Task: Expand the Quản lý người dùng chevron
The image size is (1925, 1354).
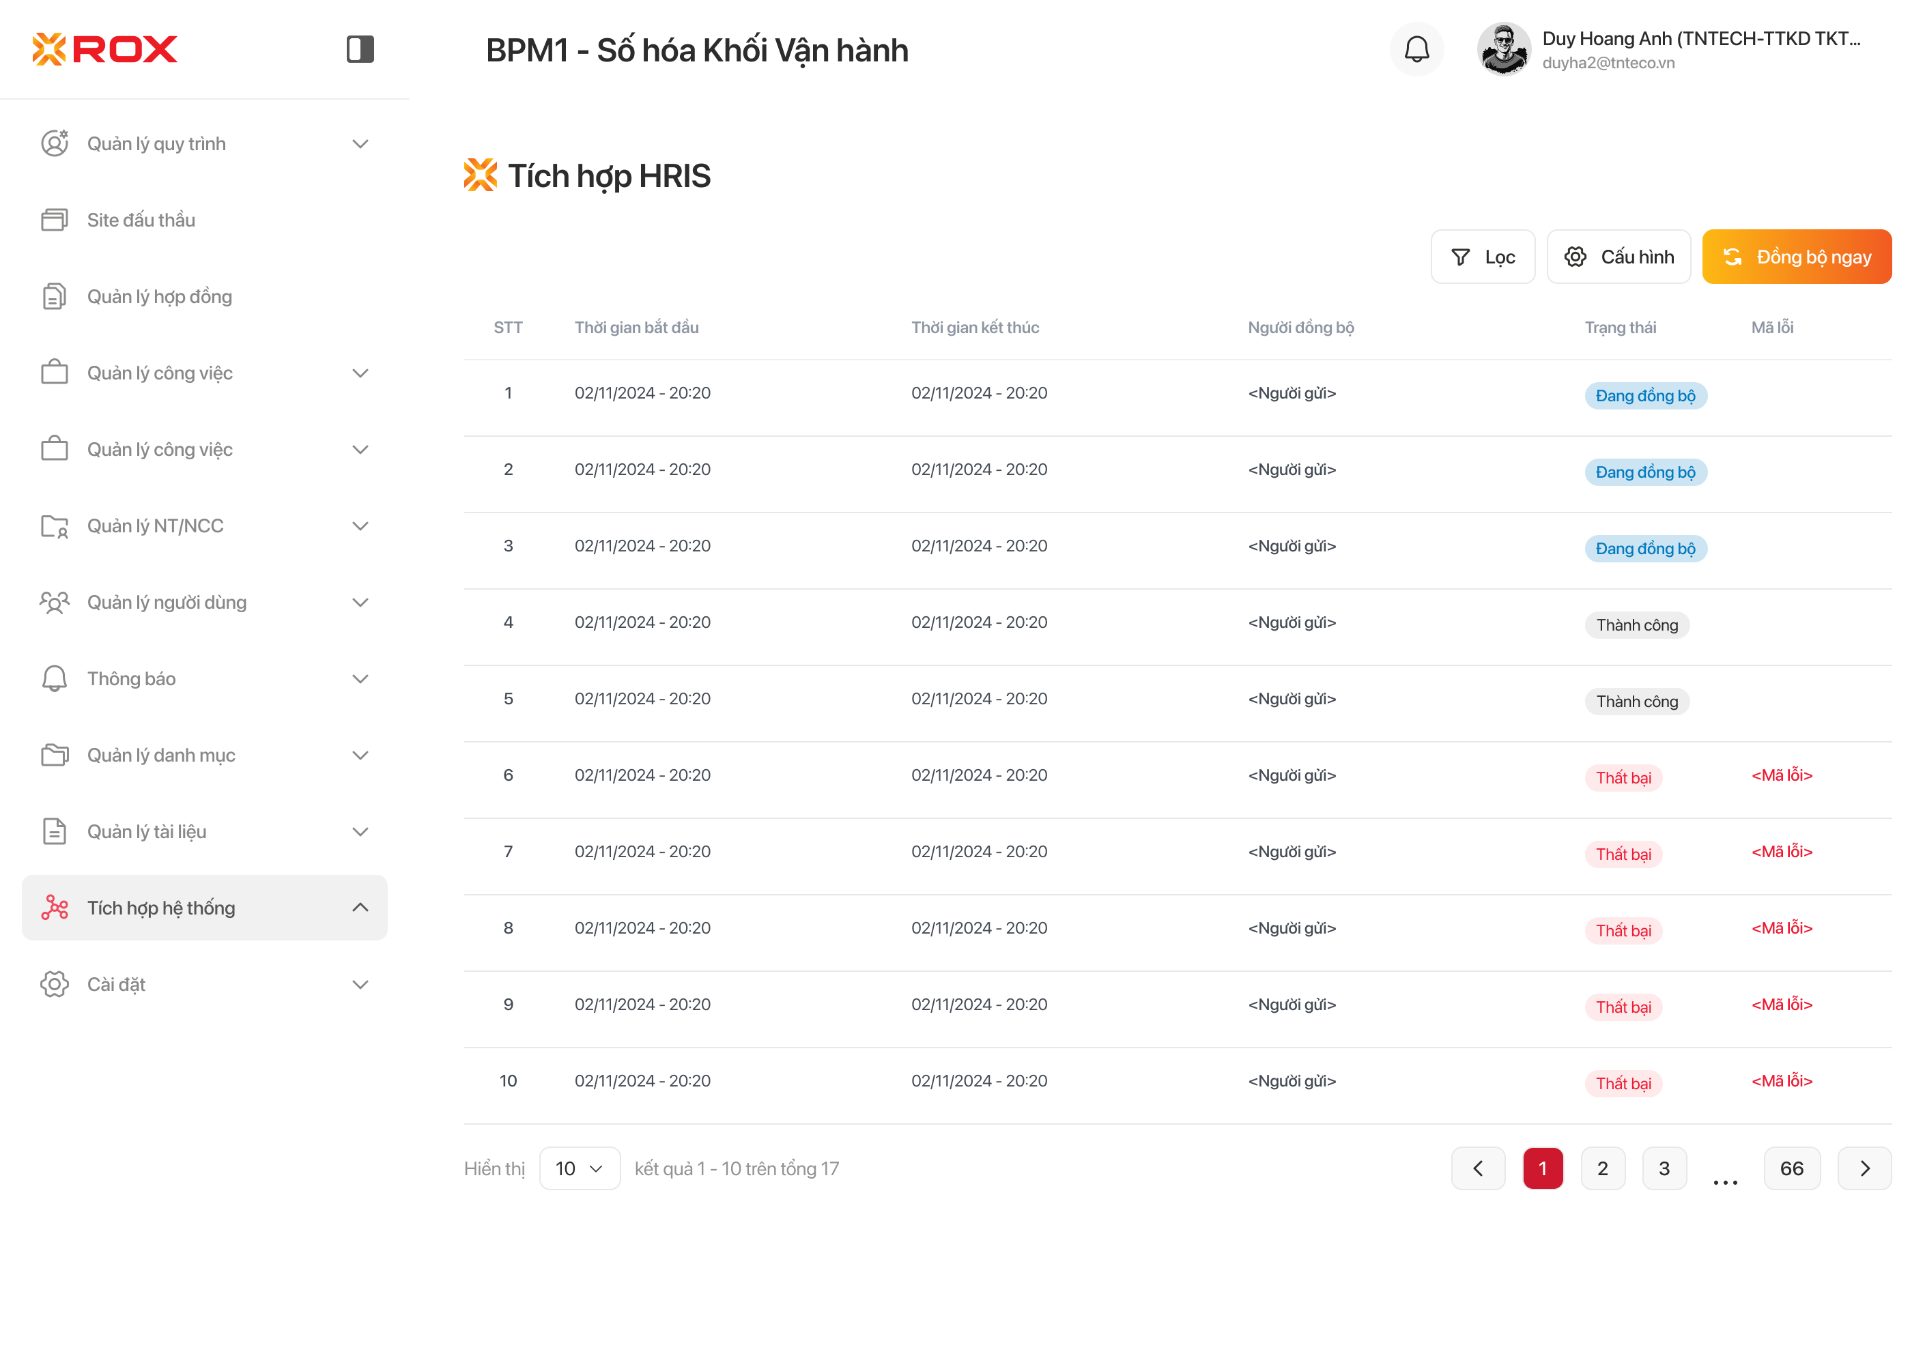Action: (360, 602)
